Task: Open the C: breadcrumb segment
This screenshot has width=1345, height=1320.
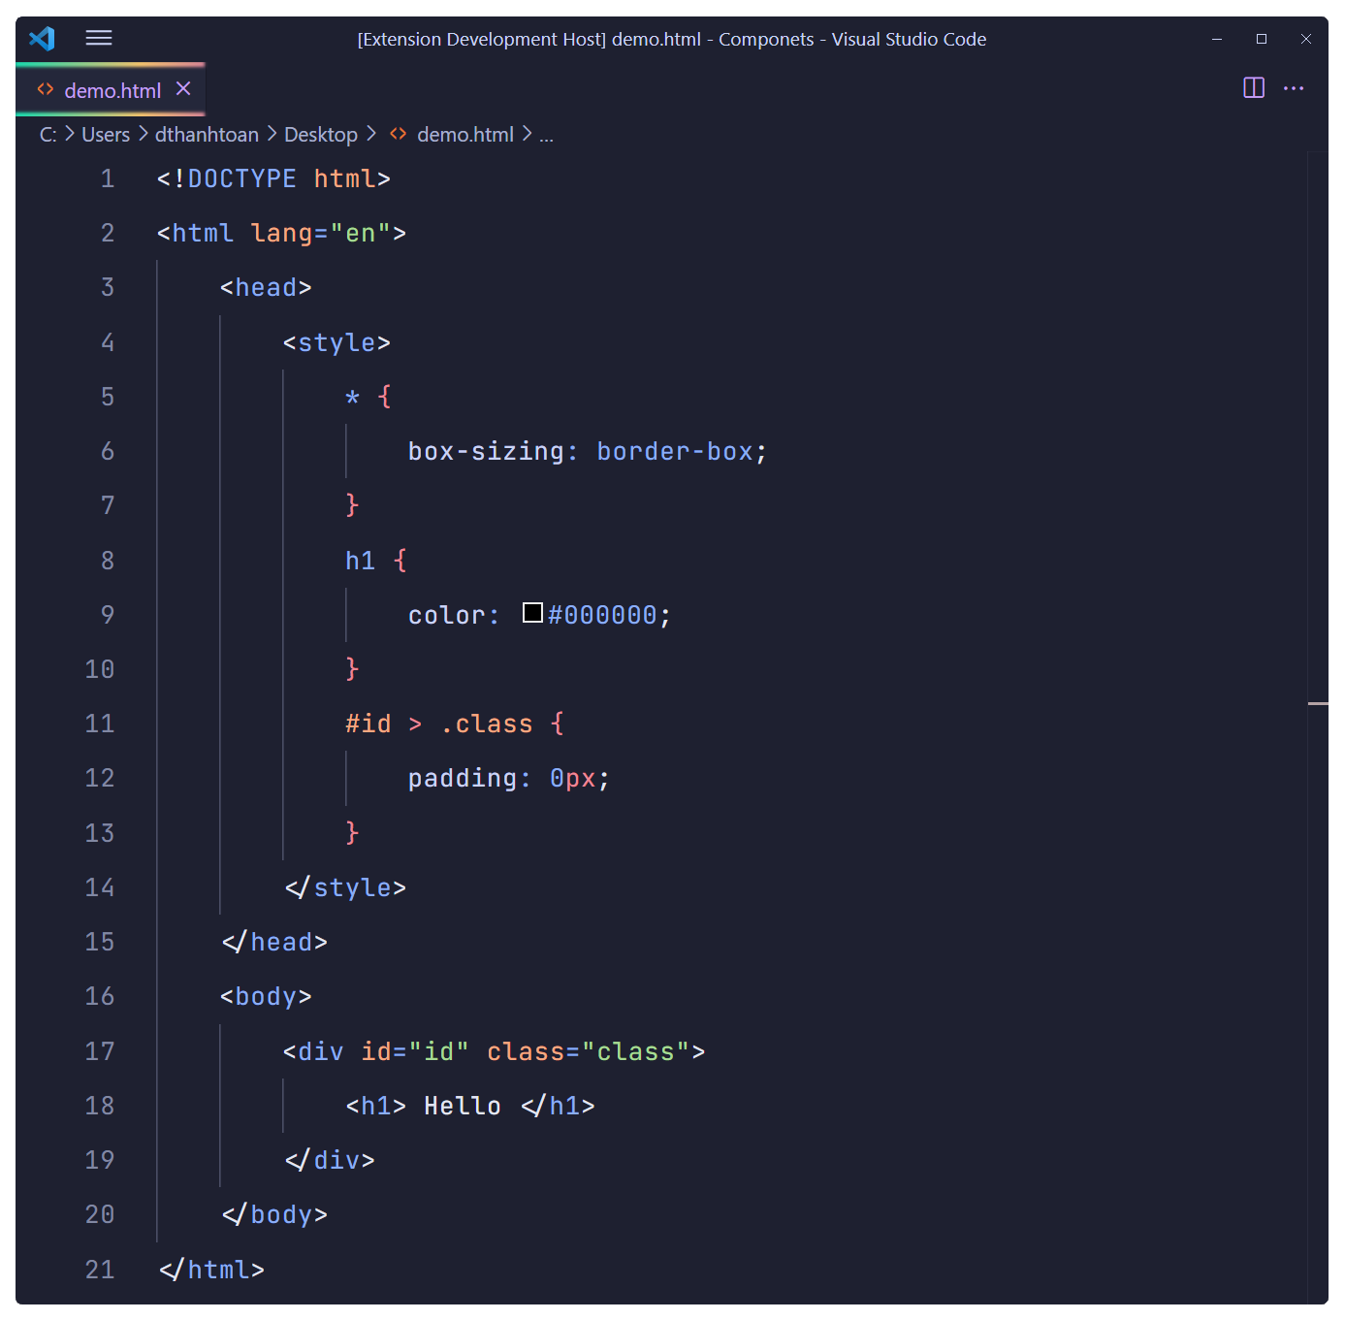Action: pyautogui.click(x=48, y=135)
